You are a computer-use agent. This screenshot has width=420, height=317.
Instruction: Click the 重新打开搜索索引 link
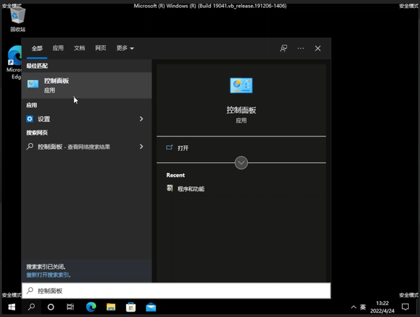click(48, 275)
